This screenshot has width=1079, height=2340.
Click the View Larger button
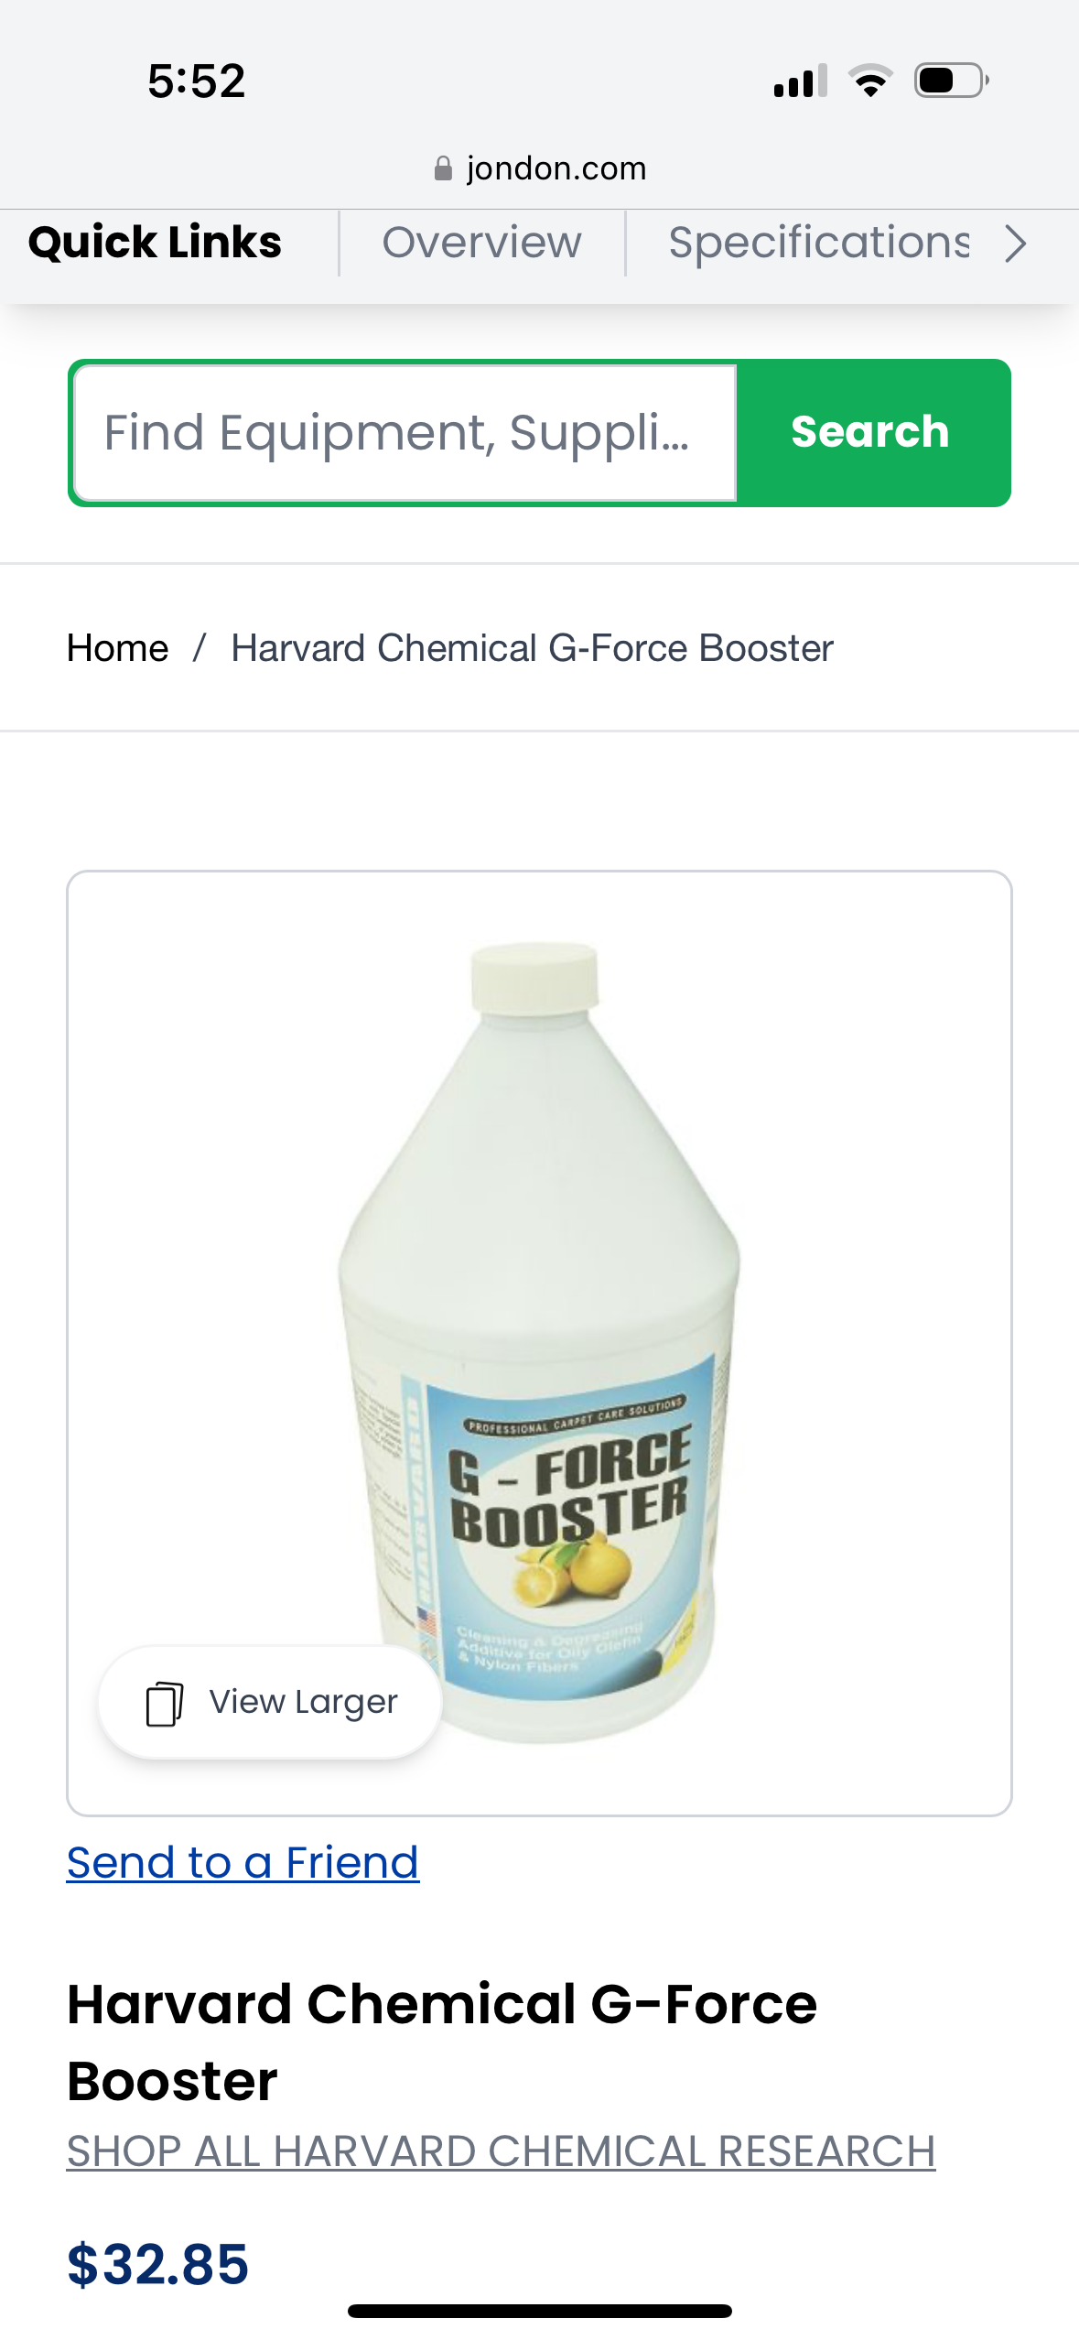[x=270, y=1703]
